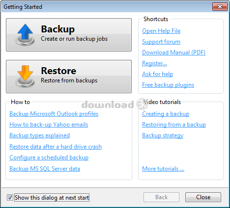Open Configure a scheduled backup guide
Image resolution: width=230 pixels, height=208 pixels.
tap(49, 157)
